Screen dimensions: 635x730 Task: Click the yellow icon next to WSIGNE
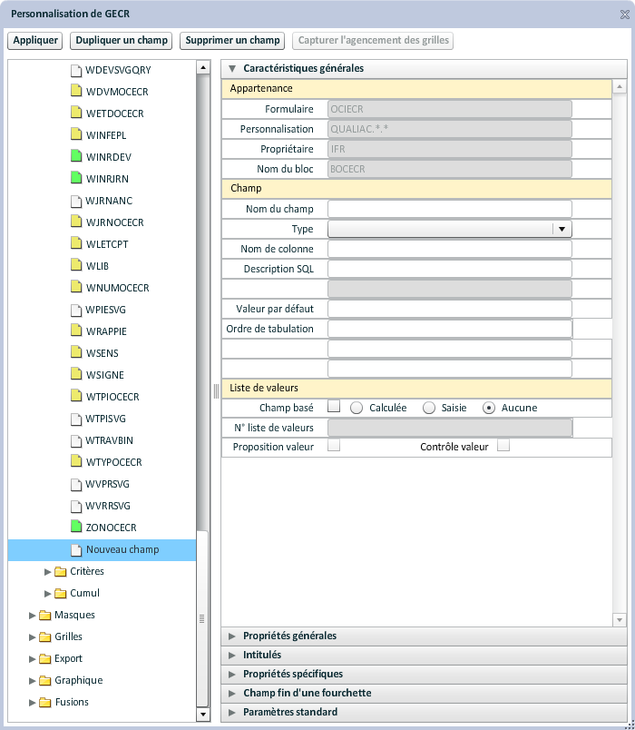pyautogui.click(x=77, y=375)
